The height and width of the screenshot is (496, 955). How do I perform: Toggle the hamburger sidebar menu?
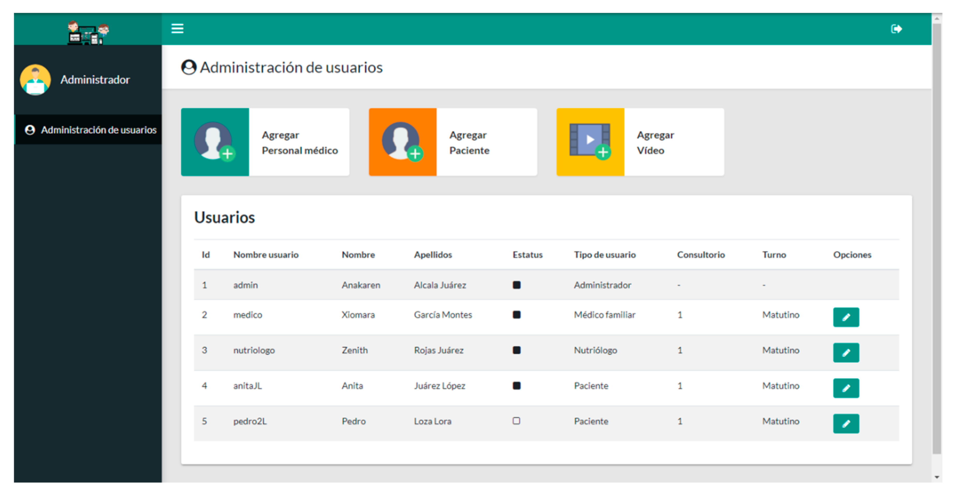(177, 28)
